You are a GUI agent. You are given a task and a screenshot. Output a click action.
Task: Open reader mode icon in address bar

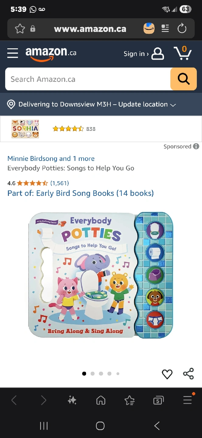pyautogui.click(x=165, y=29)
